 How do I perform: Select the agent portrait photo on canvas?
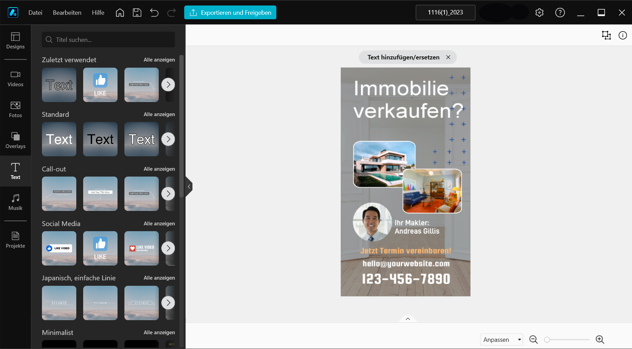[372, 222]
